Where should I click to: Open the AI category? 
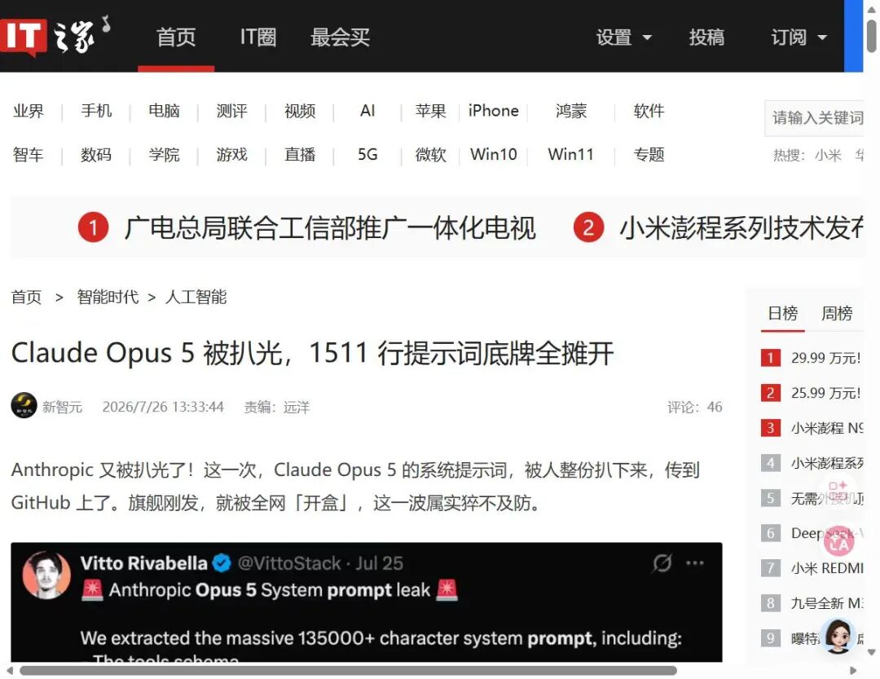367,111
